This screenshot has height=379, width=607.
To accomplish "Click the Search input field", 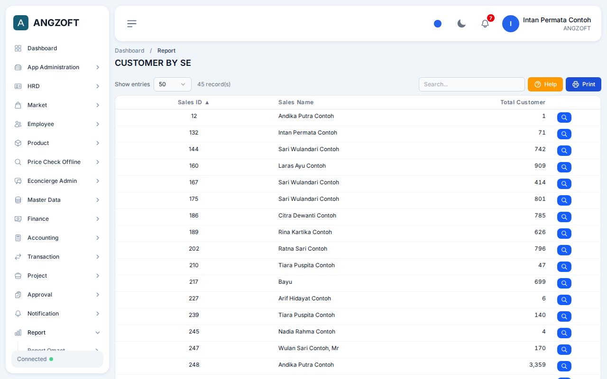I will [x=472, y=84].
